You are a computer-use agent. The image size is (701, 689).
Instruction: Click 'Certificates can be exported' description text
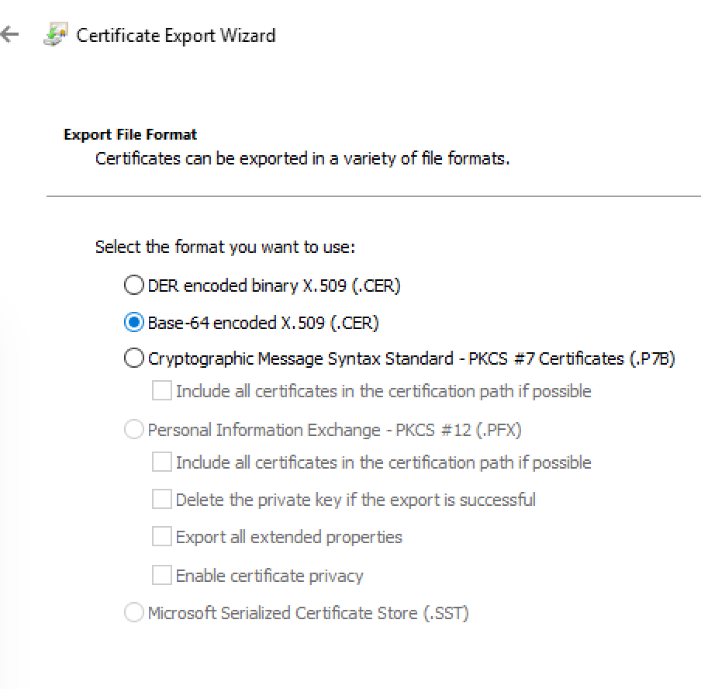click(x=302, y=159)
